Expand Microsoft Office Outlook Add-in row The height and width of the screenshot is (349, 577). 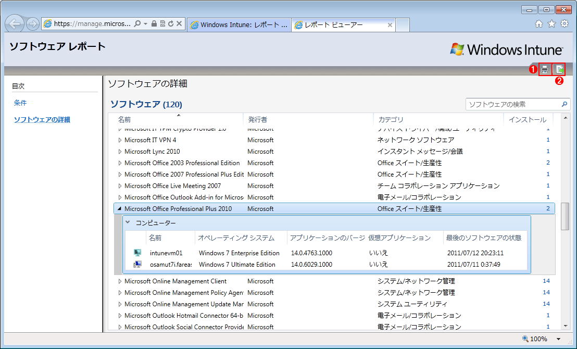coord(120,197)
